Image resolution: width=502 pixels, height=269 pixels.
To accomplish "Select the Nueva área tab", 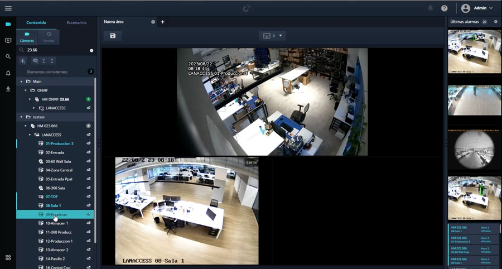I will click(x=114, y=22).
